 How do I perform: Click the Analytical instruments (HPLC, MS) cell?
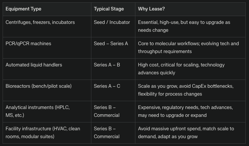point(47,112)
